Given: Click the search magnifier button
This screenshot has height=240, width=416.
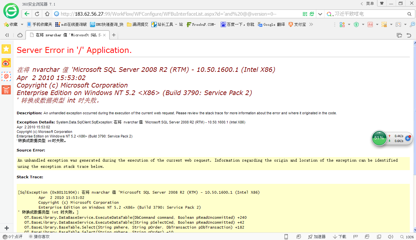Looking at the screenshot, I should [409, 14].
